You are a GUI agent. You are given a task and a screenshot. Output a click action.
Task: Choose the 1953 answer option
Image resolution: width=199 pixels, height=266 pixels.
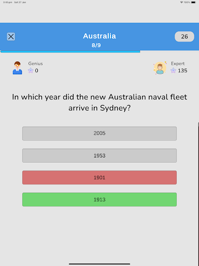tap(99, 155)
